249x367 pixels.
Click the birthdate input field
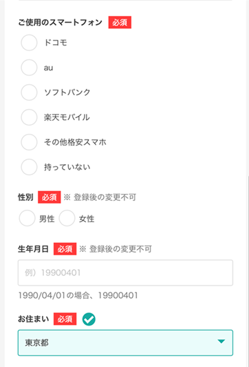(x=125, y=272)
